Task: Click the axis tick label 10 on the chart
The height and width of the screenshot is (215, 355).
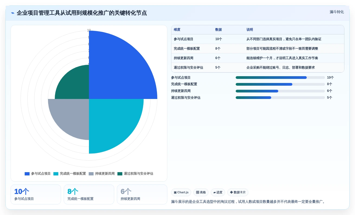Action: (x=89, y=30)
